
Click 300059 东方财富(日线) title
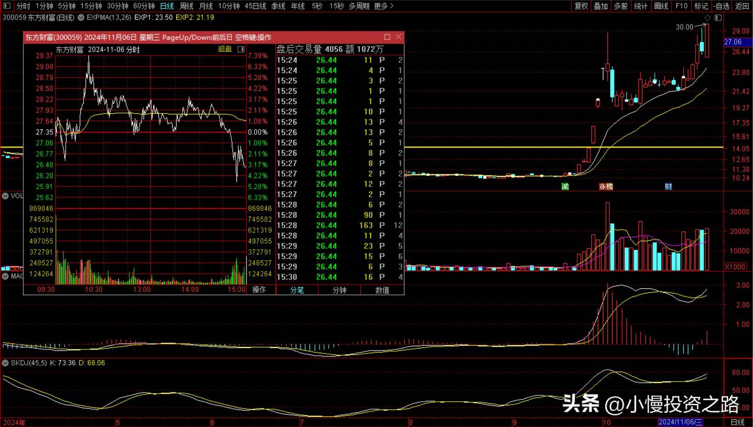point(38,17)
